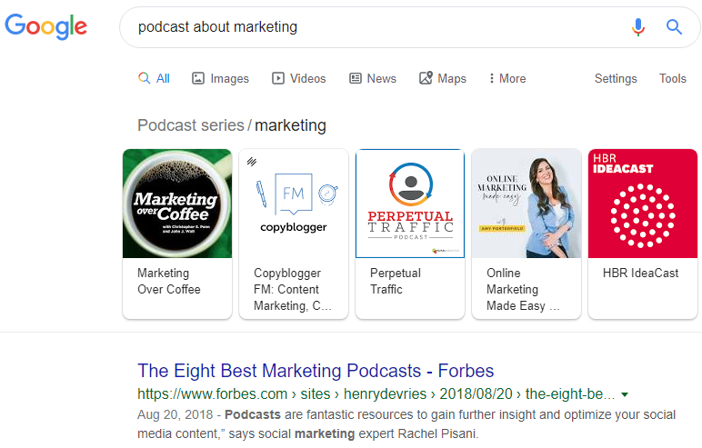Viewport: 702px width, 448px height.
Task: Start voice search with microphone icon
Action: click(638, 27)
